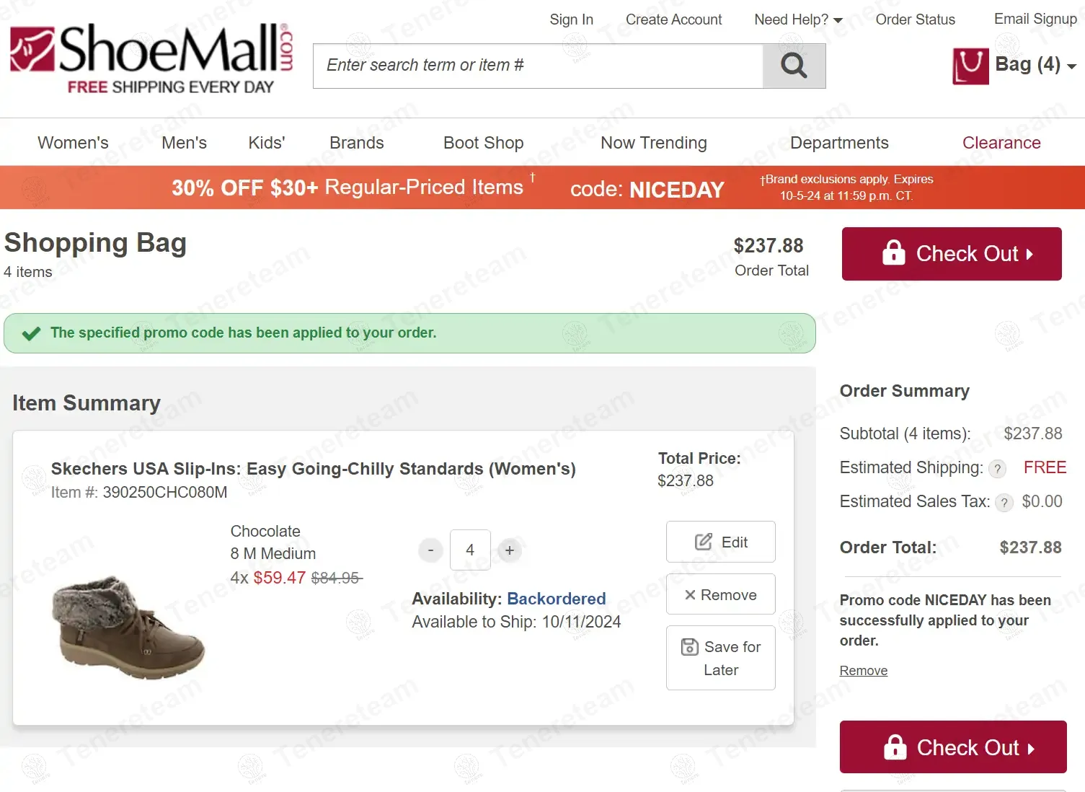Save the Skechers boots for later

[720, 658]
